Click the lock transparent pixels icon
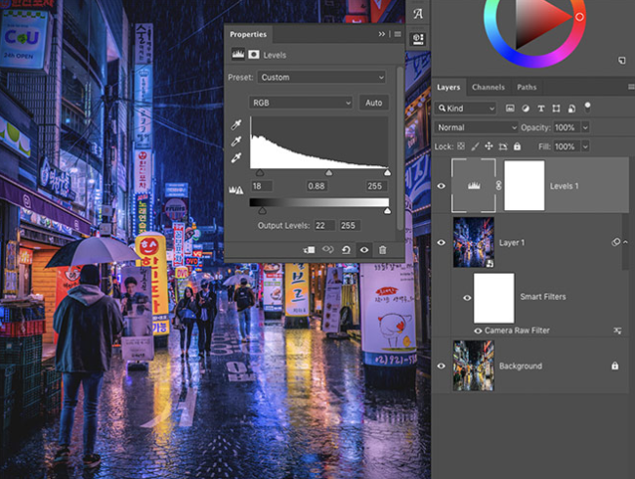The width and height of the screenshot is (635, 479). [x=461, y=147]
